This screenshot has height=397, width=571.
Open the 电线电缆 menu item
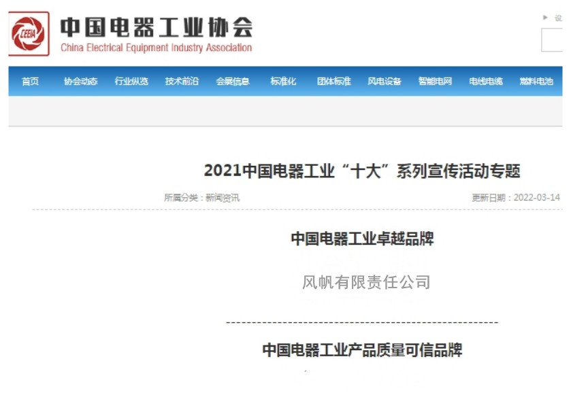point(486,81)
